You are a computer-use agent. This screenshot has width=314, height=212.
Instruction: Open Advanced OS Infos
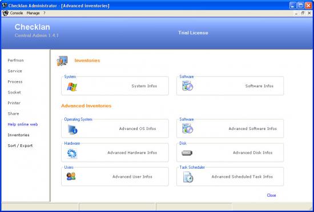coord(138,129)
